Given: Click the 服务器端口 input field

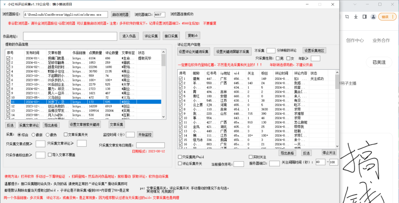Looking at the screenshot, I should point(274,164).
